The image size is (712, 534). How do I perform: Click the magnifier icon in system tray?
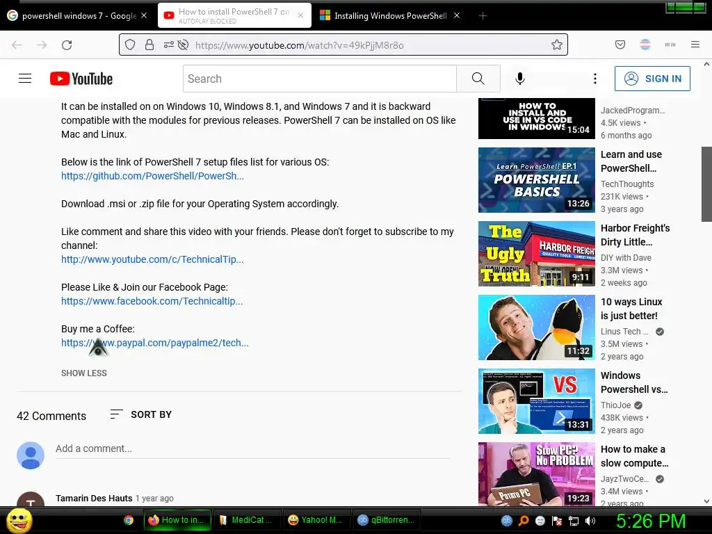pos(524,521)
